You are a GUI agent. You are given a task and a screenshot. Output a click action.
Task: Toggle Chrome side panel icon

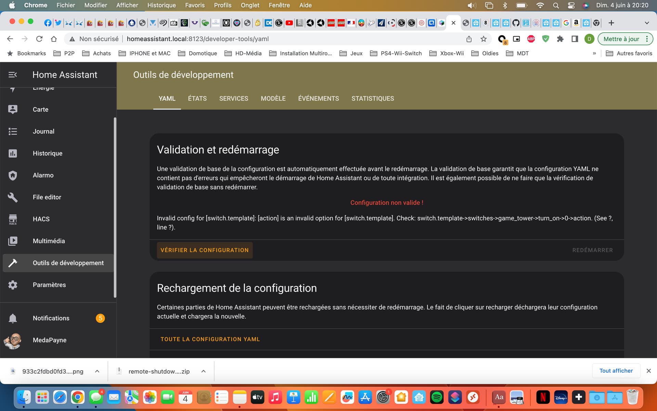pyautogui.click(x=575, y=39)
